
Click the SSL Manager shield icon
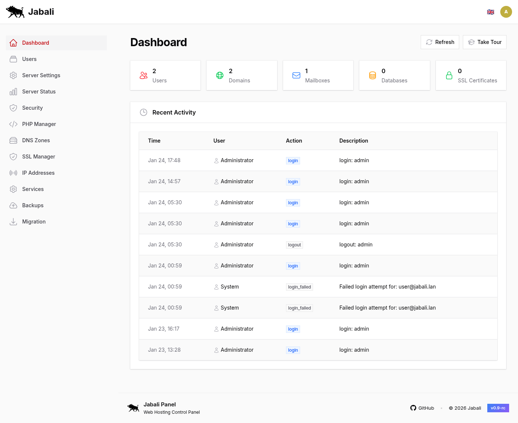click(x=13, y=157)
